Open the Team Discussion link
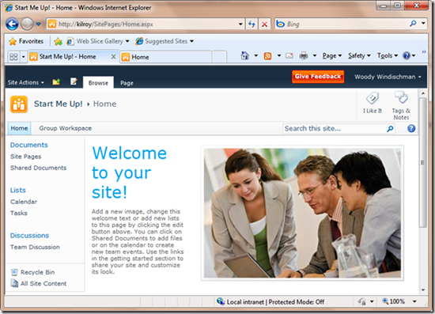Screen dimensions: 435x314 (x=35, y=247)
